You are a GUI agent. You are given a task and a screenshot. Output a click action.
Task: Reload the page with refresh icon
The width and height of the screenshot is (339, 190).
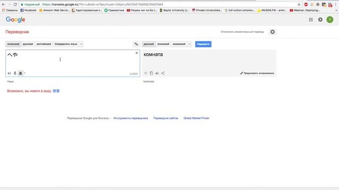coord(15,4)
